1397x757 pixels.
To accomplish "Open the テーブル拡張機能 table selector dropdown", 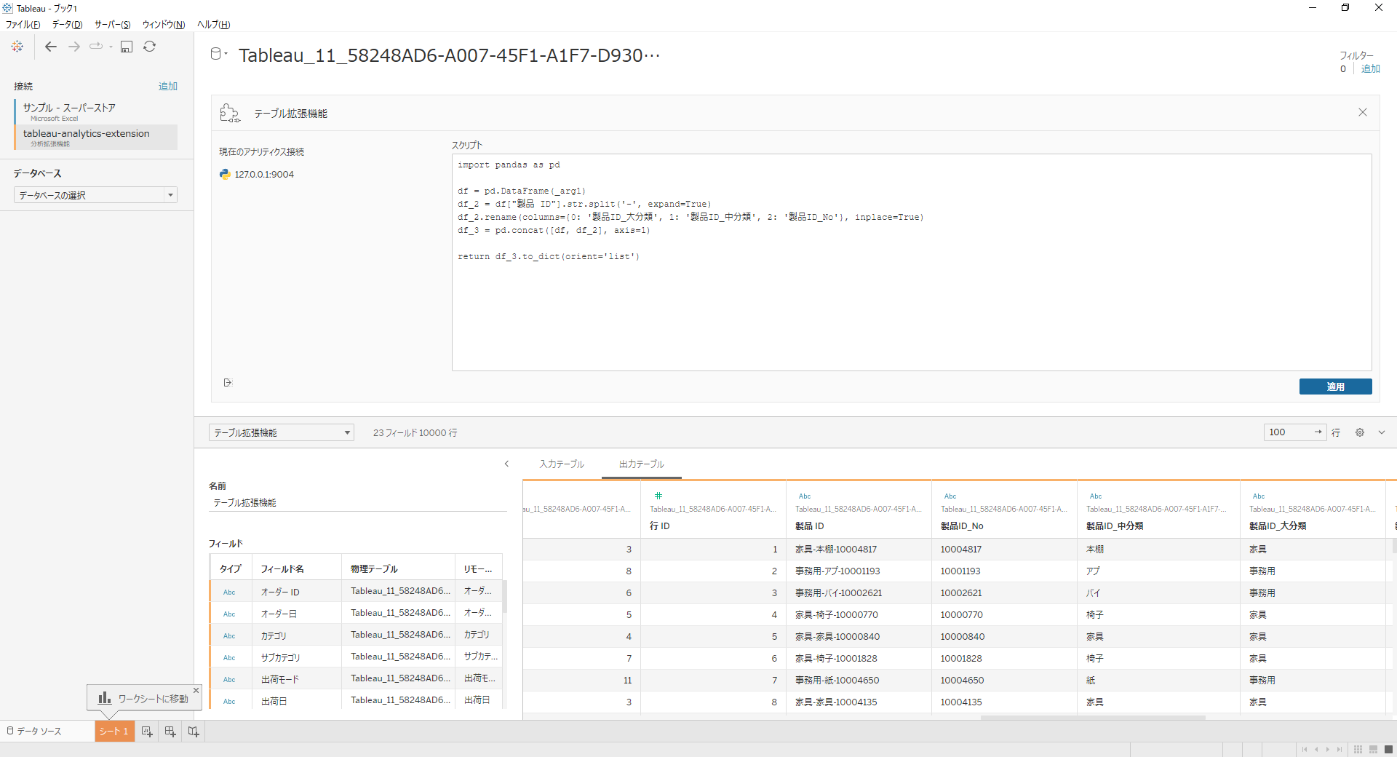I will pyautogui.click(x=281, y=432).
